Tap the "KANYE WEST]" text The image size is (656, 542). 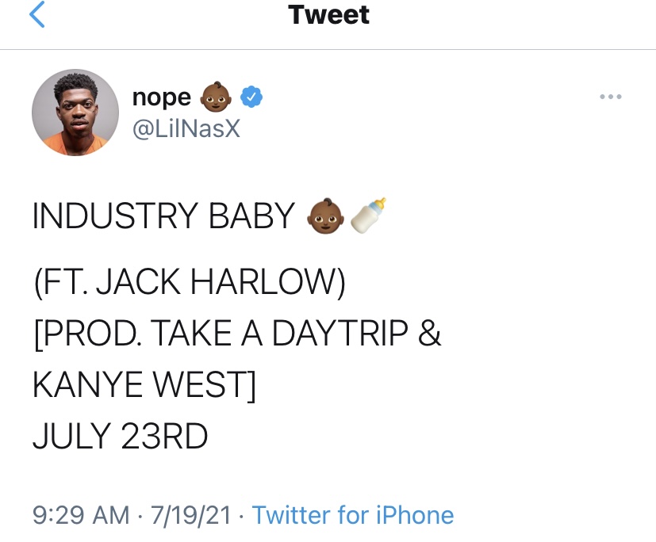[x=144, y=385]
